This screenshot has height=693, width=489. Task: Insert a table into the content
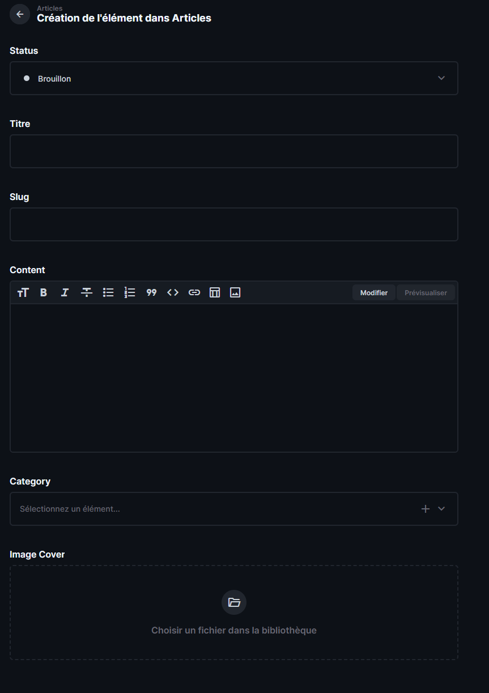(215, 292)
